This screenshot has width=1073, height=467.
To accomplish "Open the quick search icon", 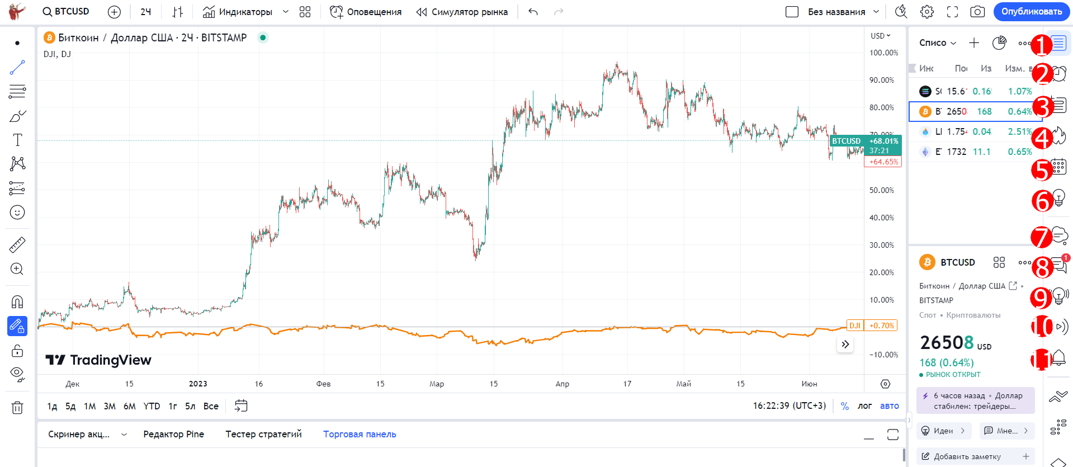I will 901,12.
